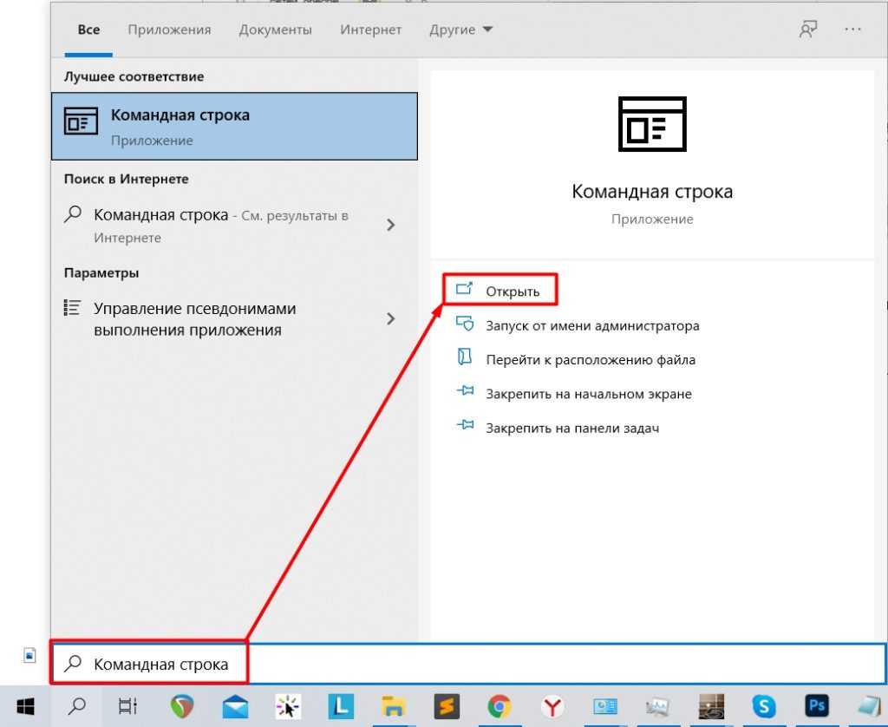888x727 pixels.
Task: Click the Поиск в Интернете heading
Action: 127,179
